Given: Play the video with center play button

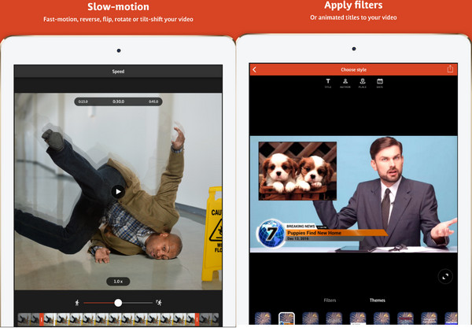Looking at the screenshot, I should pyautogui.click(x=118, y=192).
